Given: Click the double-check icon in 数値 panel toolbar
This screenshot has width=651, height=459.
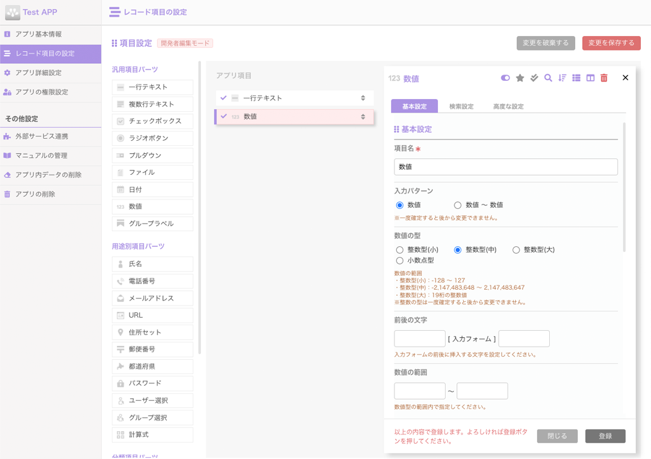Looking at the screenshot, I should (x=534, y=78).
